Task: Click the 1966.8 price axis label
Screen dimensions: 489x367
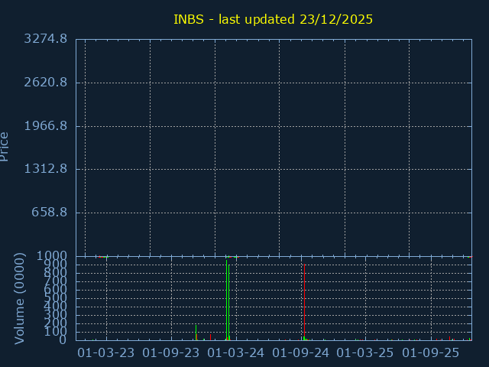Action: [x=46, y=125]
